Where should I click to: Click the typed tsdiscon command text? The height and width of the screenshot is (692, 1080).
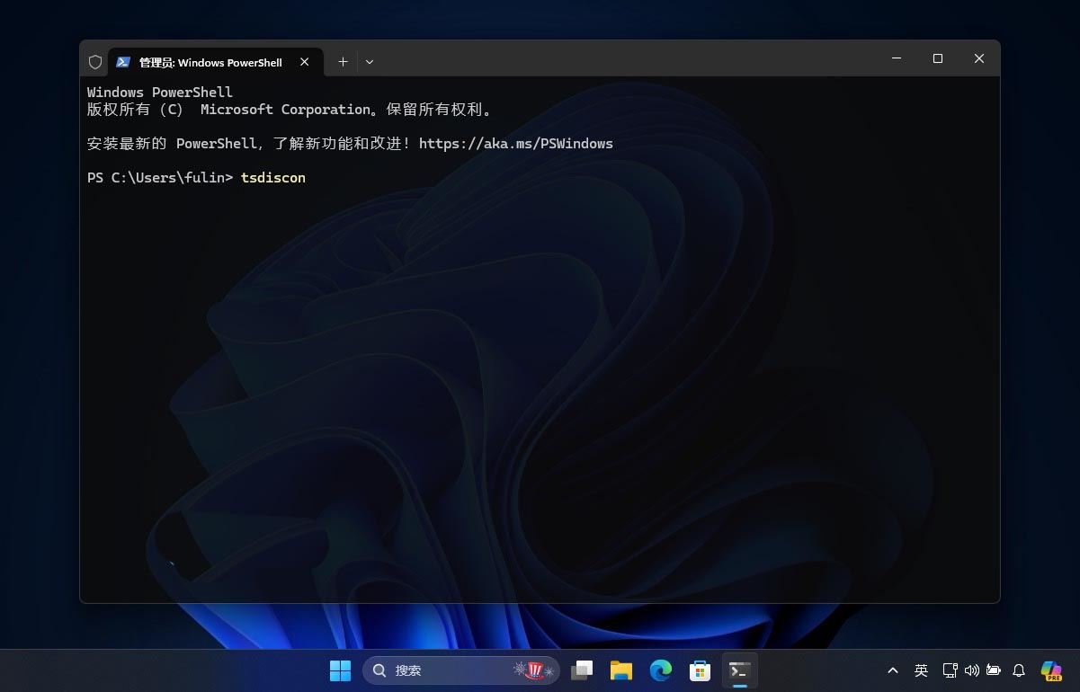pos(273,178)
